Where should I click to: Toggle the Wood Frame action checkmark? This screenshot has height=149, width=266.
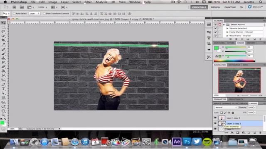click(x=215, y=36)
